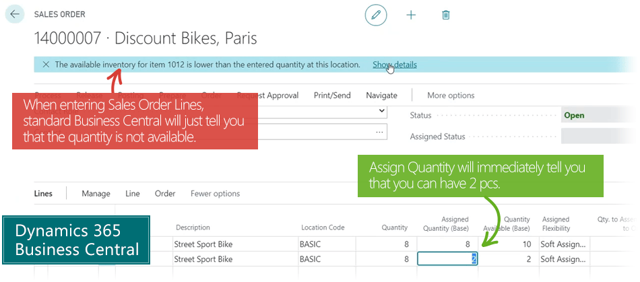Open the Print/Send menu
The image size is (640, 282).
(x=332, y=96)
